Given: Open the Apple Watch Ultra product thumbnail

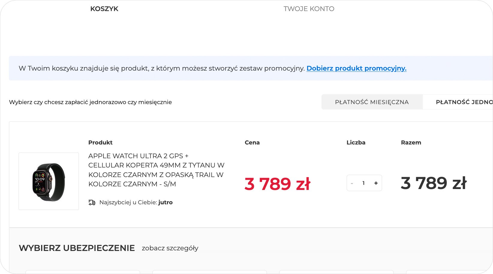Looking at the screenshot, I should [x=49, y=181].
